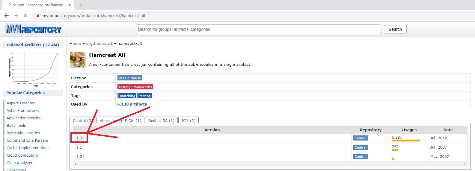Select the Atlassian 3rd-P Old (1) tab
Screen dimensions: 475x171
120,120
